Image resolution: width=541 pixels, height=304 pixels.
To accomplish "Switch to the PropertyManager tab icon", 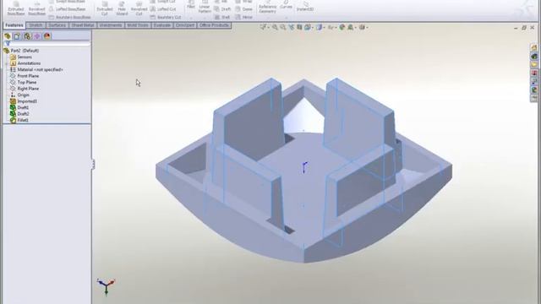I will tap(17, 36).
